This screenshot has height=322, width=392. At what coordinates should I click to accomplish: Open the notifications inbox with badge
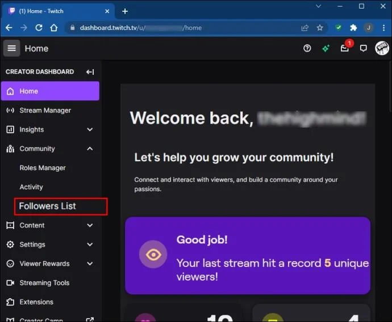(345, 48)
